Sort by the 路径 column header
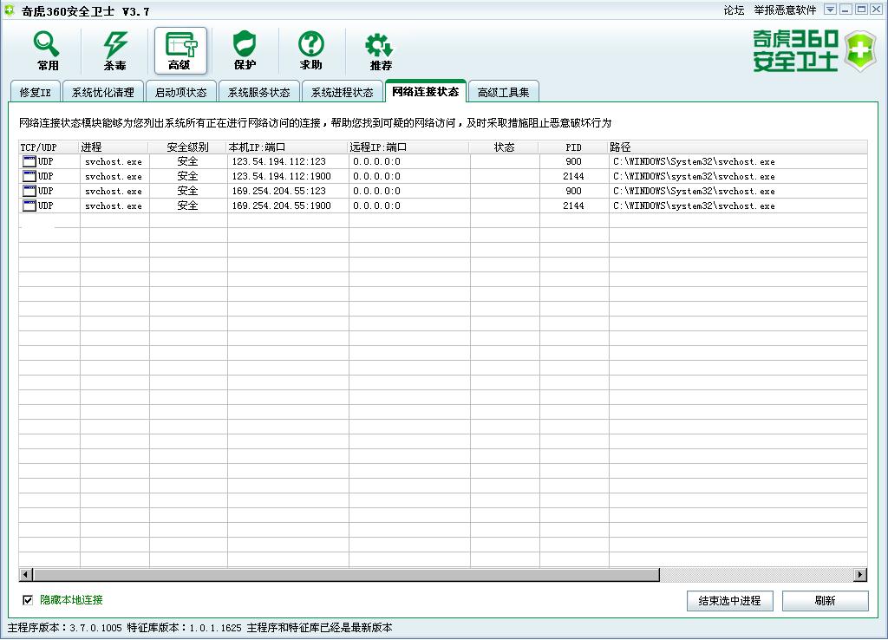 pyautogui.click(x=738, y=147)
